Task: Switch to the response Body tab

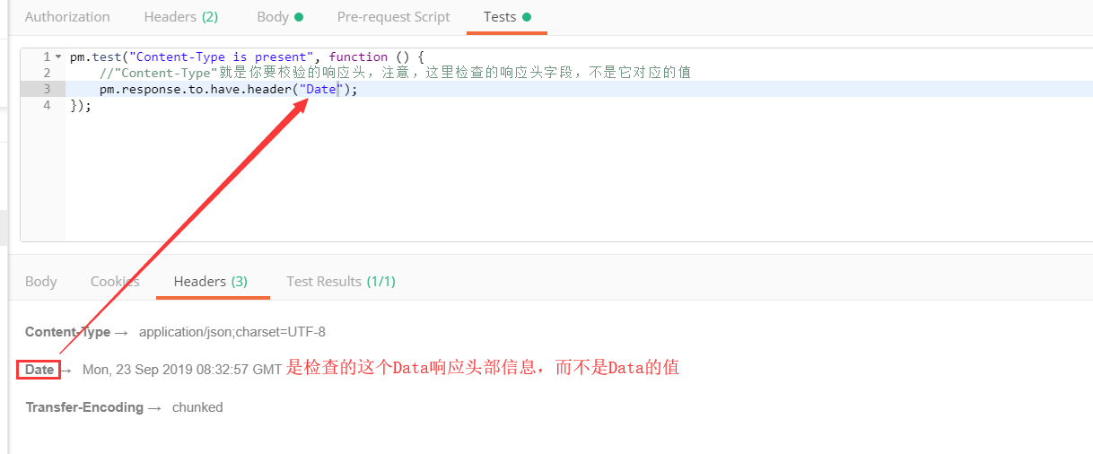Action: tap(41, 282)
